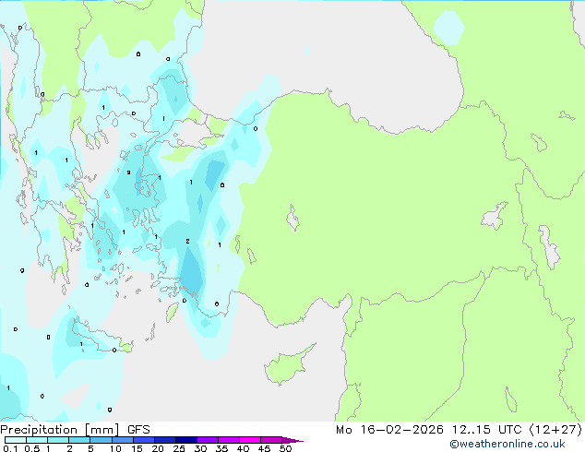This screenshot has width=585, height=452.
Task: Pick the 10–15 mm legend color swatch
Action: tap(122, 440)
